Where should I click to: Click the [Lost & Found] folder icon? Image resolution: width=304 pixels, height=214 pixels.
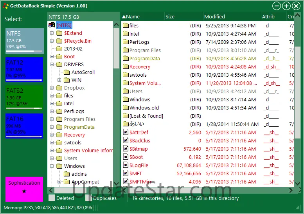[126, 116]
